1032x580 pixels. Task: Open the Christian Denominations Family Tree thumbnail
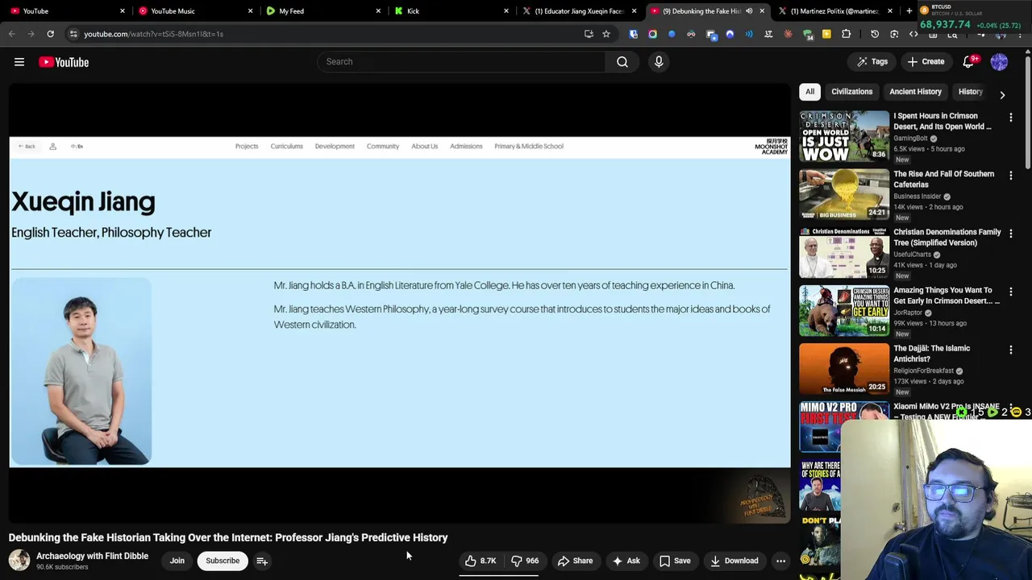click(844, 252)
